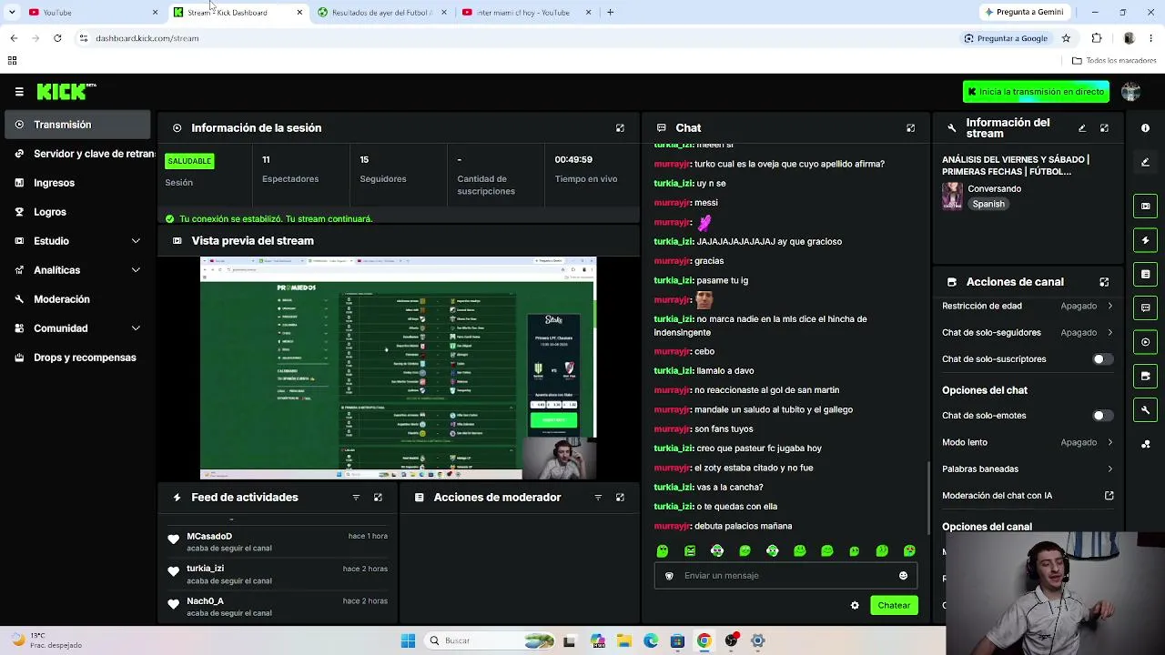The image size is (1165, 655).
Task: Open the emote picker in the message box
Action: click(903, 576)
